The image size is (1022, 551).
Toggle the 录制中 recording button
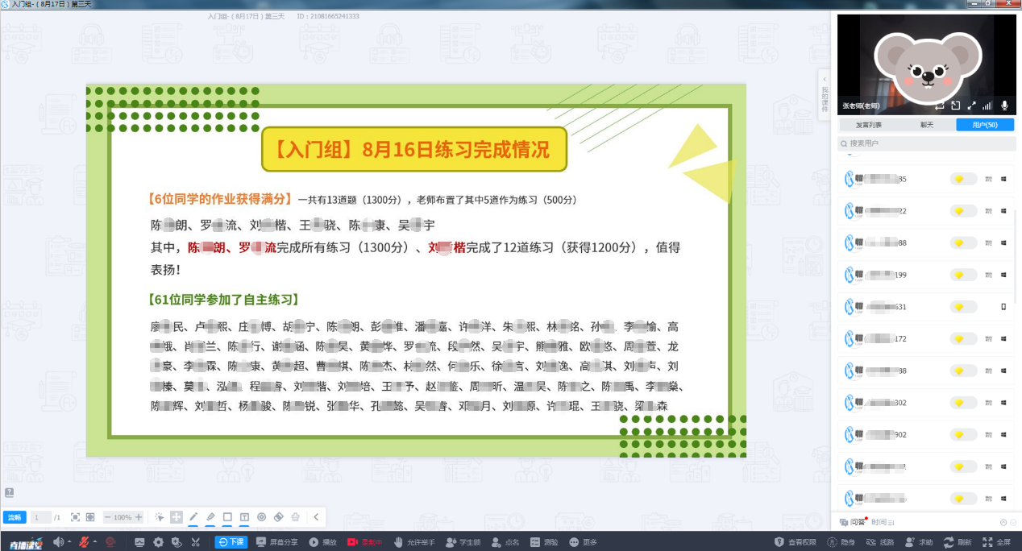[365, 542]
